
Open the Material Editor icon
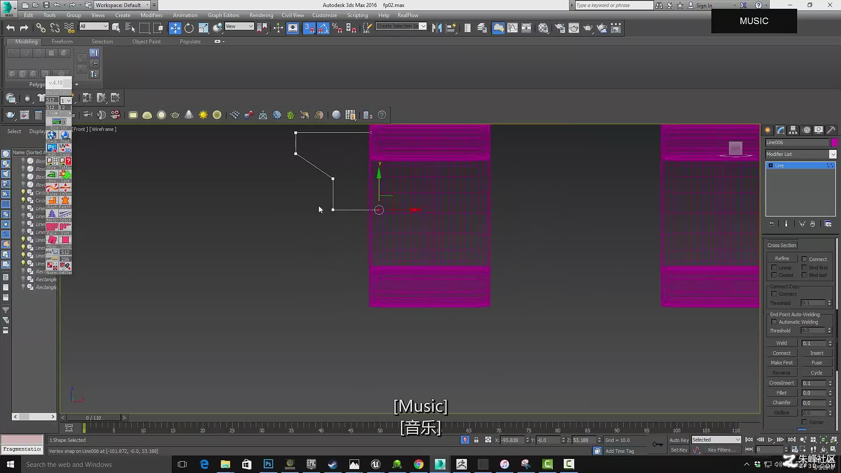tap(543, 28)
